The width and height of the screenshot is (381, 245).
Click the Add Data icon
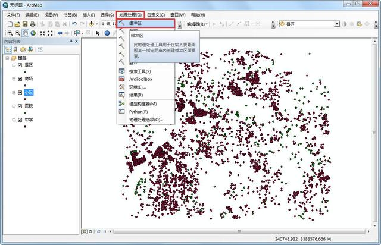[91, 24]
